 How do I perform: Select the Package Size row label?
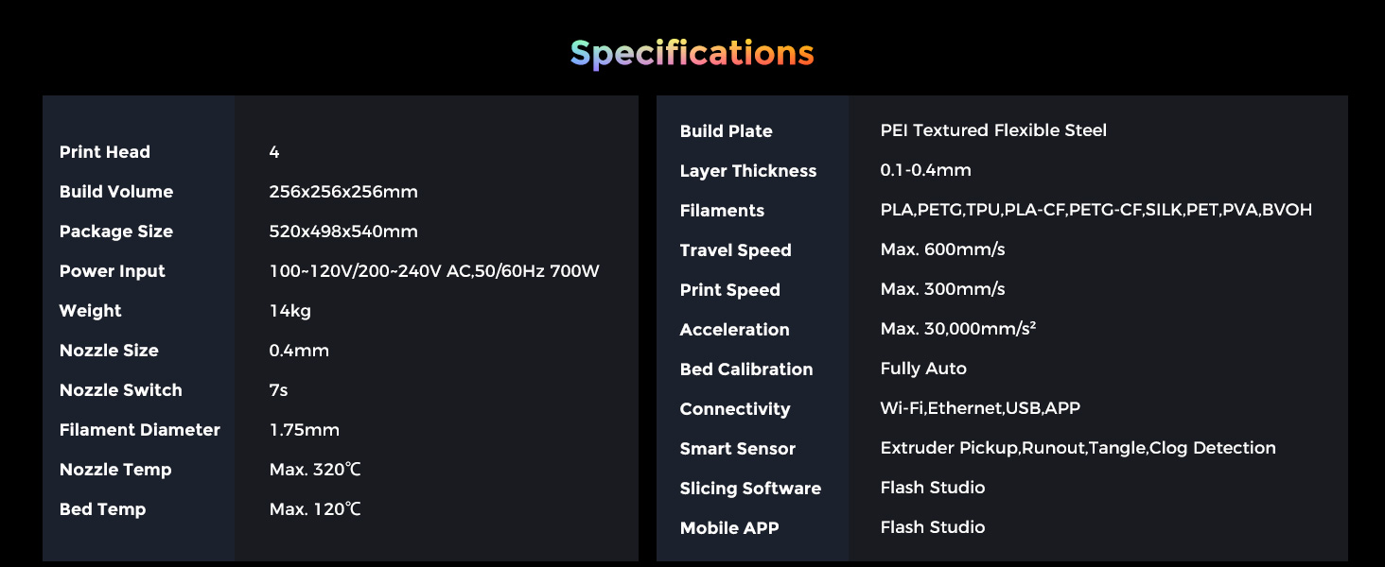tap(116, 232)
